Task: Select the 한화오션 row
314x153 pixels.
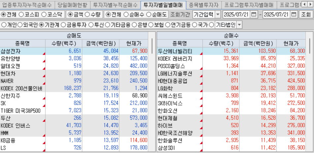Action: pyautogui.click(x=231, y=111)
